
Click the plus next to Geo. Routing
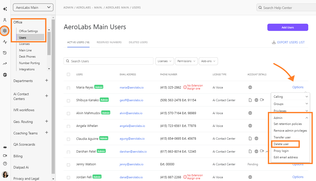click(46, 121)
